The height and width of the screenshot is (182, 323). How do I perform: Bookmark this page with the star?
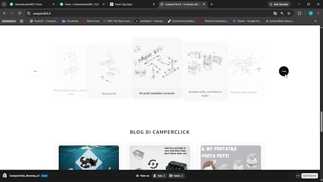pyautogui.click(x=289, y=13)
